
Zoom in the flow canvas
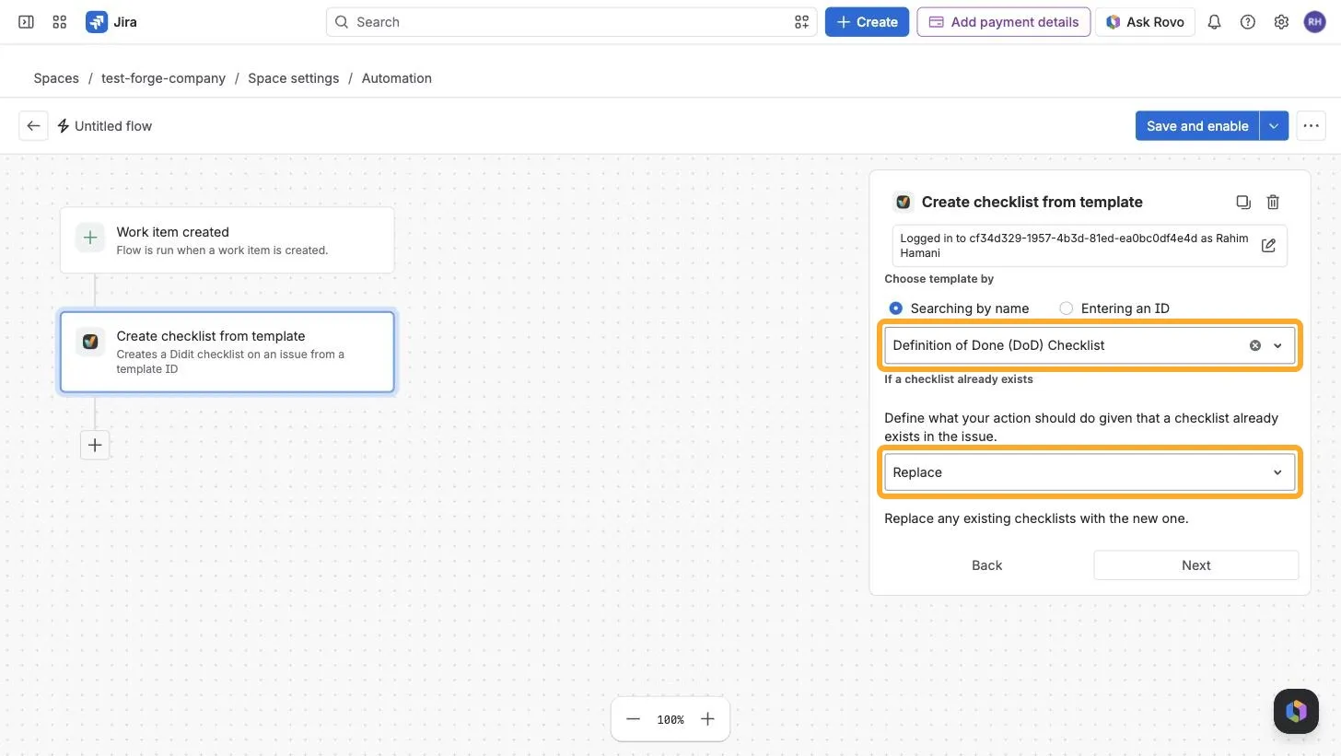(707, 719)
